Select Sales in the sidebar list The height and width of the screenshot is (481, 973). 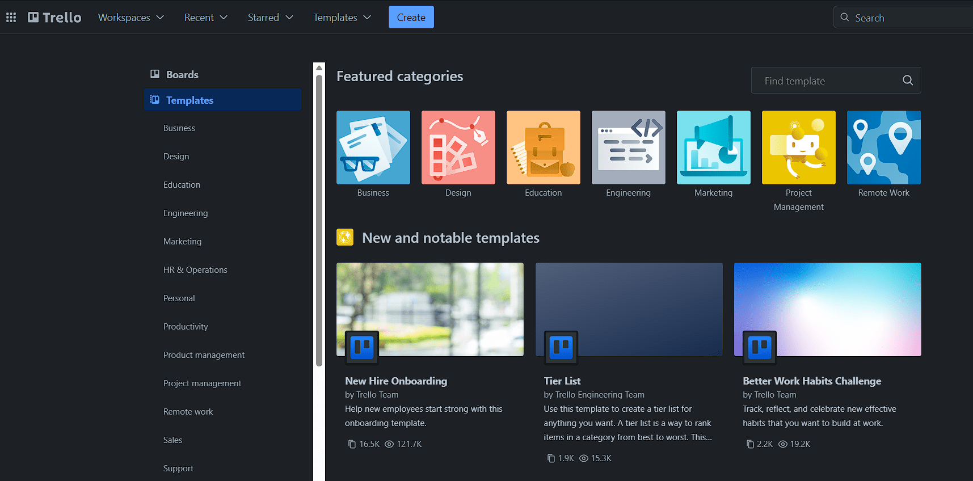[x=173, y=440]
